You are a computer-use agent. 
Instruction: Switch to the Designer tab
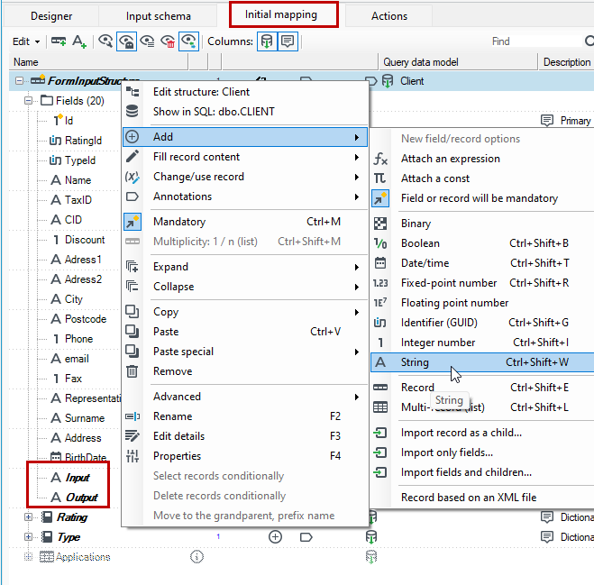[51, 16]
